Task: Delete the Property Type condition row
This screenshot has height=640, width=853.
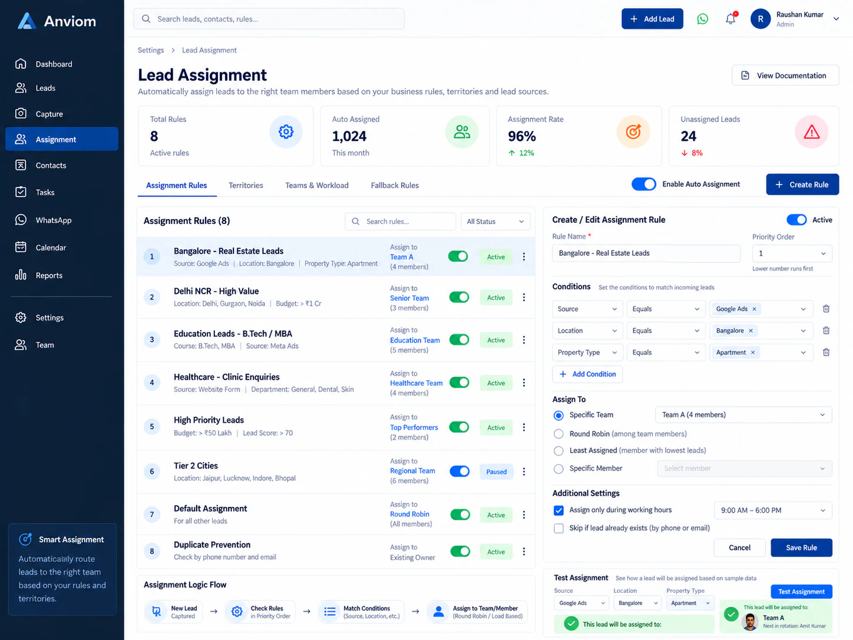Action: click(826, 352)
